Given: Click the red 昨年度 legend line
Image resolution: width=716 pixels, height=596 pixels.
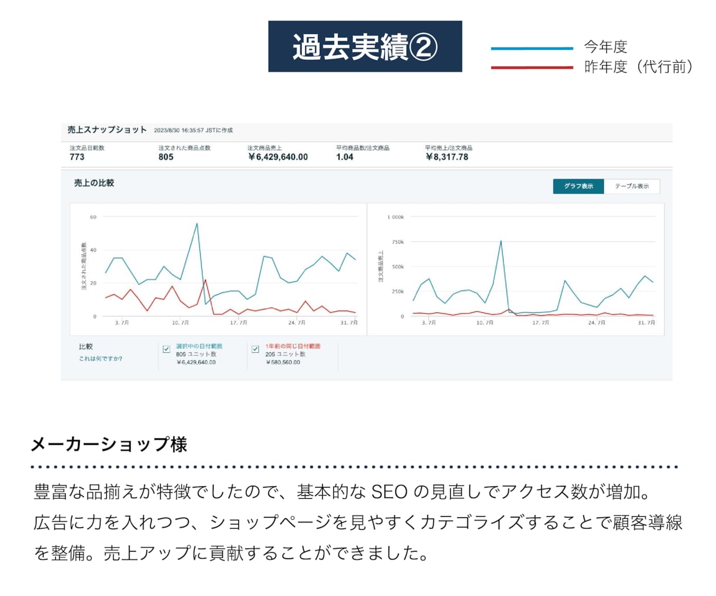Looking at the screenshot, I should point(532,68).
